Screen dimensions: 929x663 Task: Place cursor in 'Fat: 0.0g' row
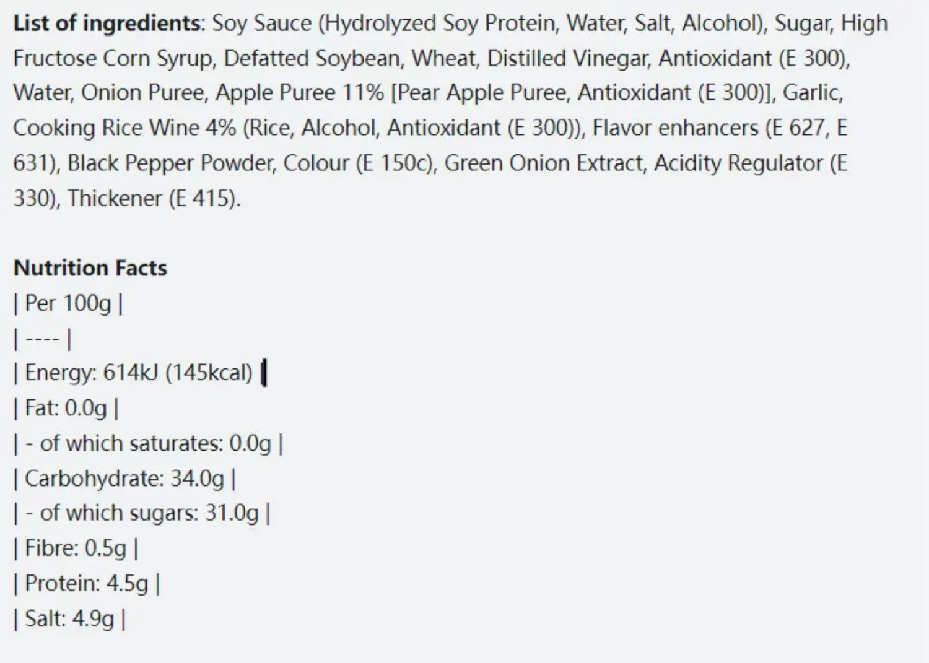pos(66,408)
